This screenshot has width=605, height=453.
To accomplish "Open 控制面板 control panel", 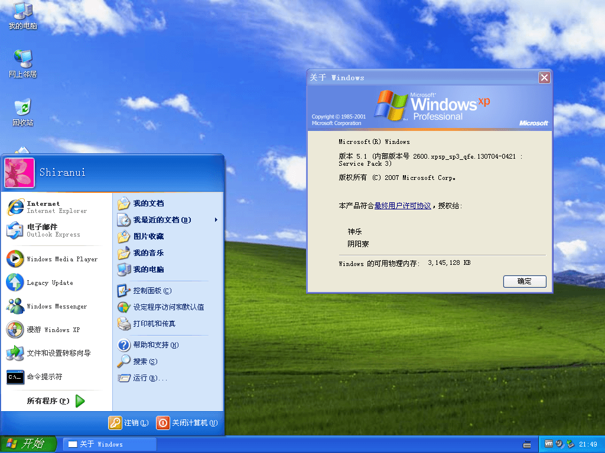I will tap(168, 290).
